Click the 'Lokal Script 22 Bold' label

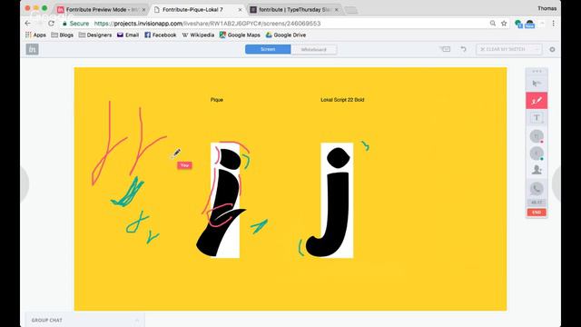pyautogui.click(x=342, y=100)
